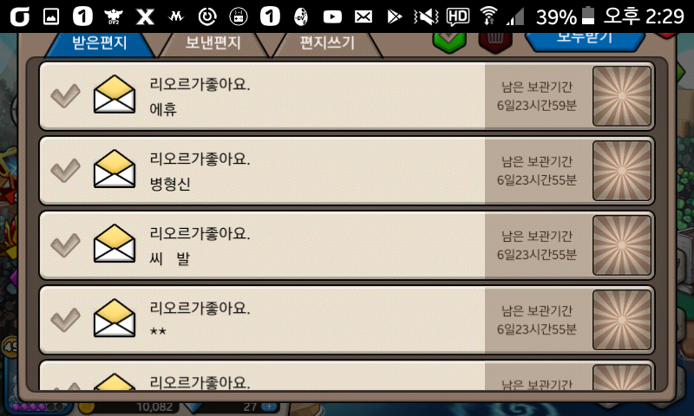Image resolution: width=694 pixels, height=416 pixels.
Task: Click the red trash can delete icon
Action: tap(495, 42)
